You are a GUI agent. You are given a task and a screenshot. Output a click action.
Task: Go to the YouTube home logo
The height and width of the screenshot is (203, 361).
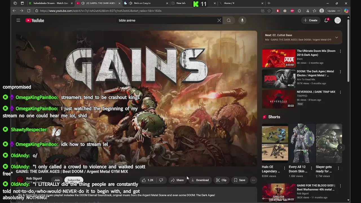tap(35, 20)
